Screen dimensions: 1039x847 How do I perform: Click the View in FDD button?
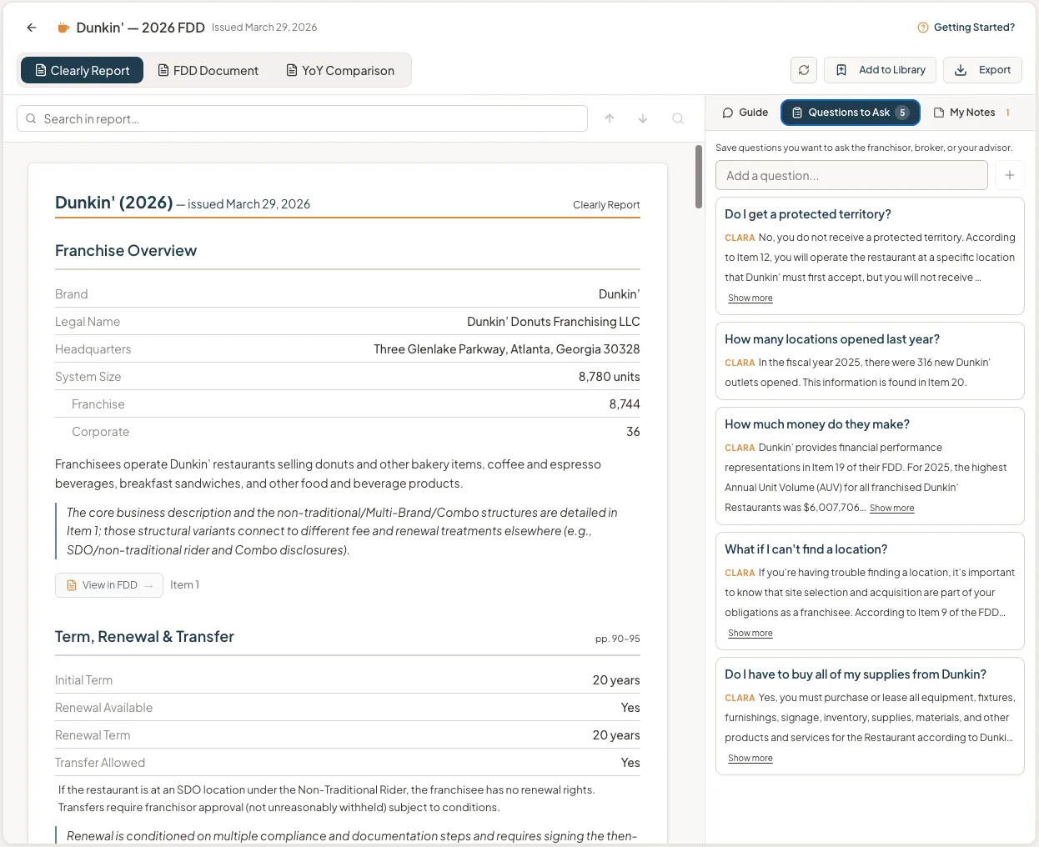[109, 585]
